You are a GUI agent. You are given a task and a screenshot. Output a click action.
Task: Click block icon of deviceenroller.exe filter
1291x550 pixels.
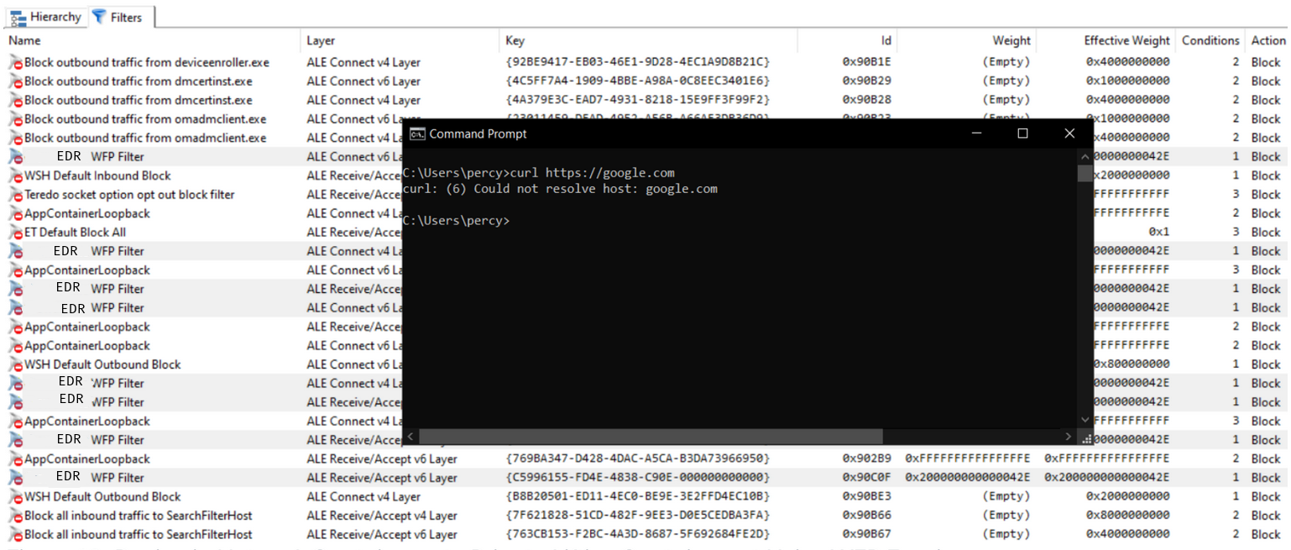[x=16, y=63]
